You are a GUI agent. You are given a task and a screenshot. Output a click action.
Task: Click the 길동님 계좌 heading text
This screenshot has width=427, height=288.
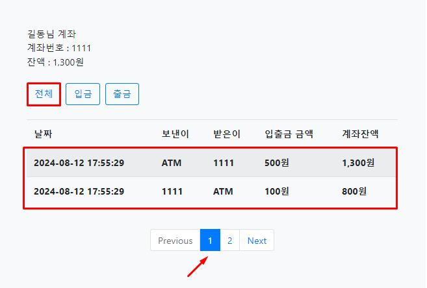click(51, 34)
